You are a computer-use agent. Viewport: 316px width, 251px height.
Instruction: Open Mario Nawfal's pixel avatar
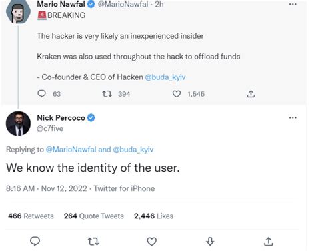pos(18,11)
